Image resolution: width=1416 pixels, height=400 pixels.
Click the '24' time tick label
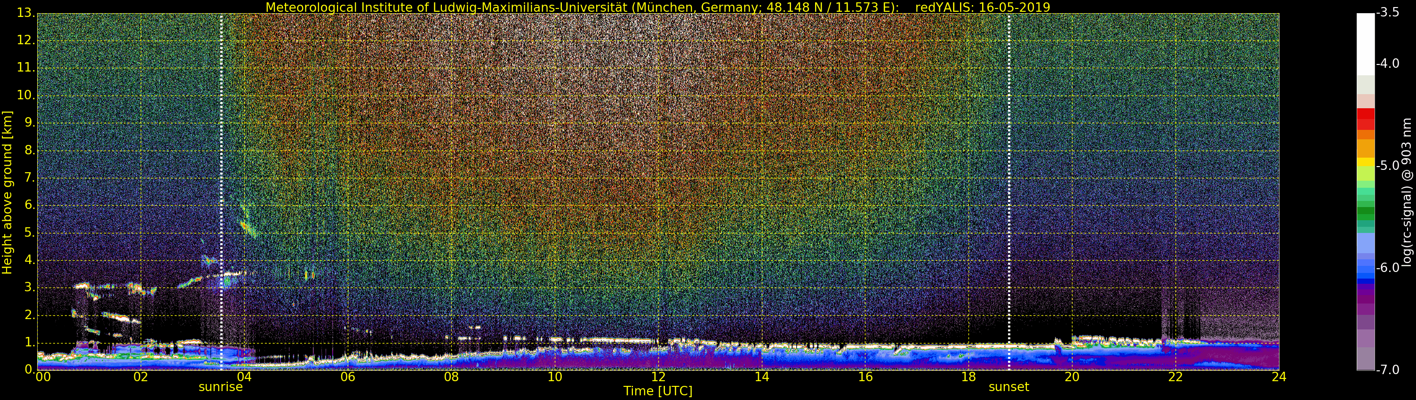coord(1279,377)
